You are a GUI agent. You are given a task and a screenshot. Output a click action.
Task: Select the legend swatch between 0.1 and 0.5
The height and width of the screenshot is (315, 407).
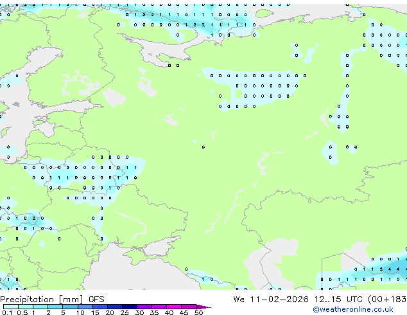[x=11, y=307]
